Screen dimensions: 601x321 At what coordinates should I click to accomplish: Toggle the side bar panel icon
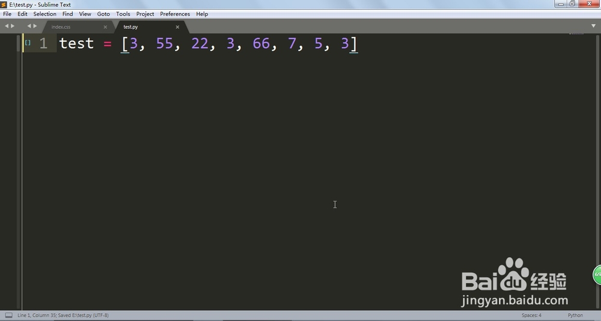9,315
